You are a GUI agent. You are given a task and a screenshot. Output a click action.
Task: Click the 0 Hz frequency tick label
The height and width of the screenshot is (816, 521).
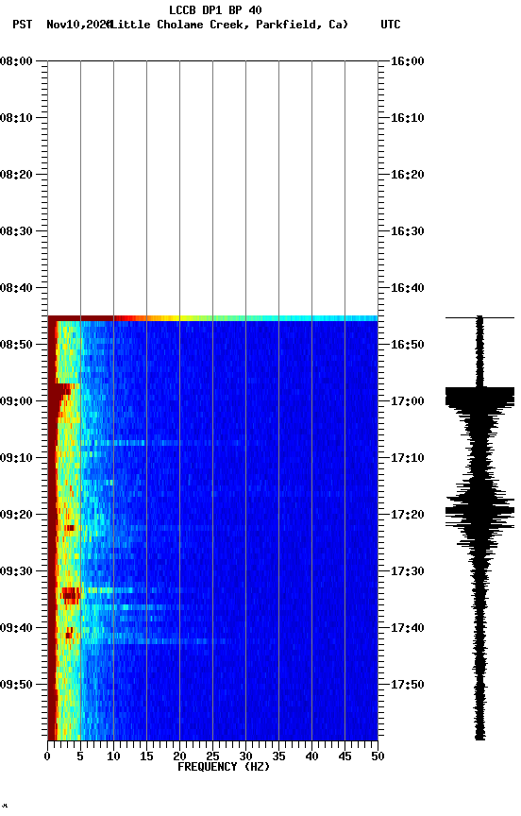pyautogui.click(x=47, y=756)
